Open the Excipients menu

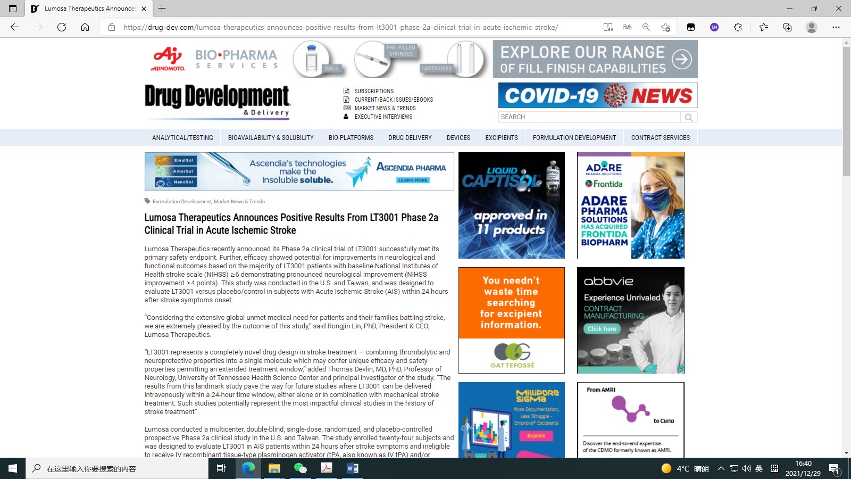[502, 138]
